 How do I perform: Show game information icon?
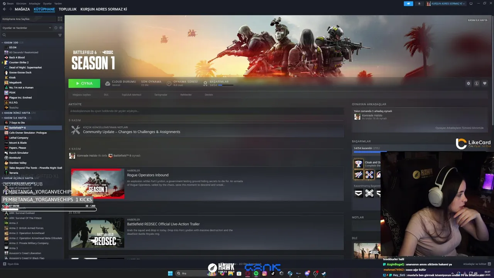(477, 83)
